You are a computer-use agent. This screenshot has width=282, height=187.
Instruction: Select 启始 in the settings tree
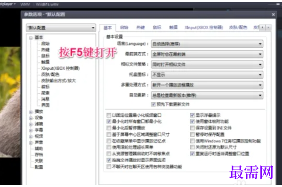(45, 43)
